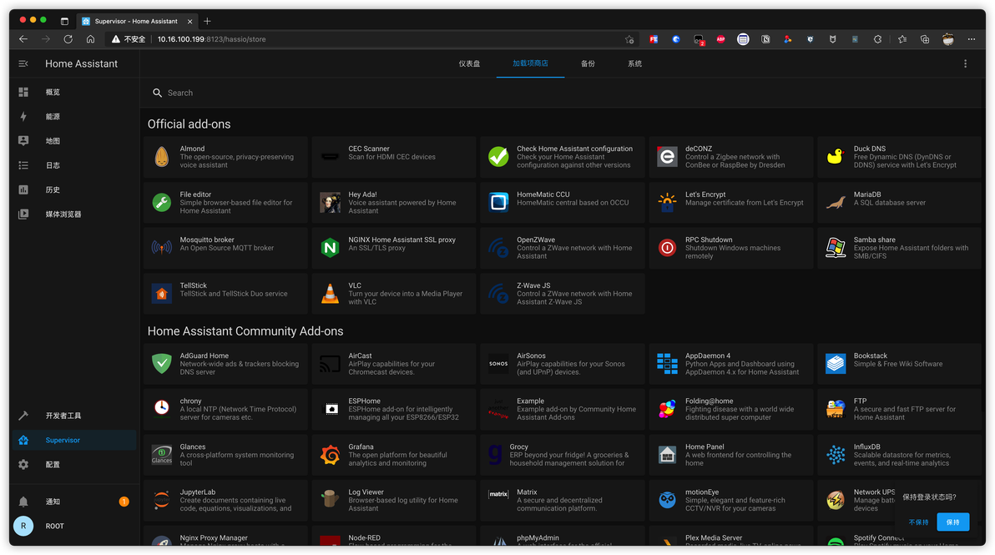995x555 pixels.
Task: Open the JupyterLab add-on card
Action: [x=225, y=501]
